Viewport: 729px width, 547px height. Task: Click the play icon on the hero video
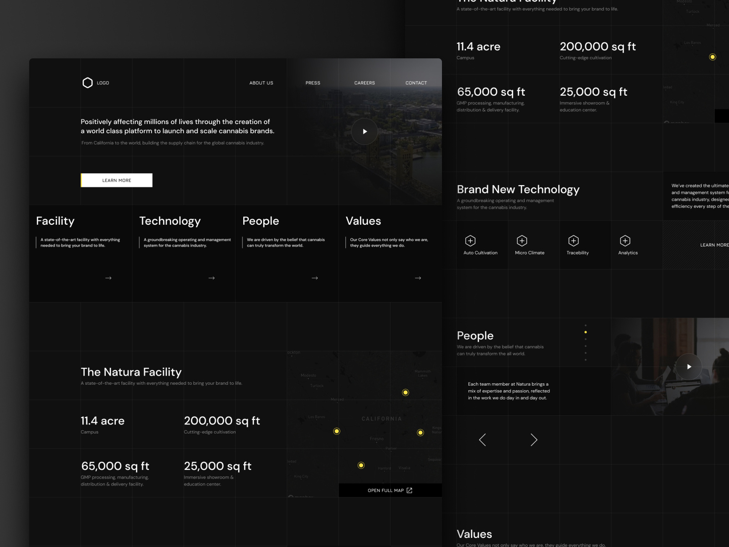point(364,131)
